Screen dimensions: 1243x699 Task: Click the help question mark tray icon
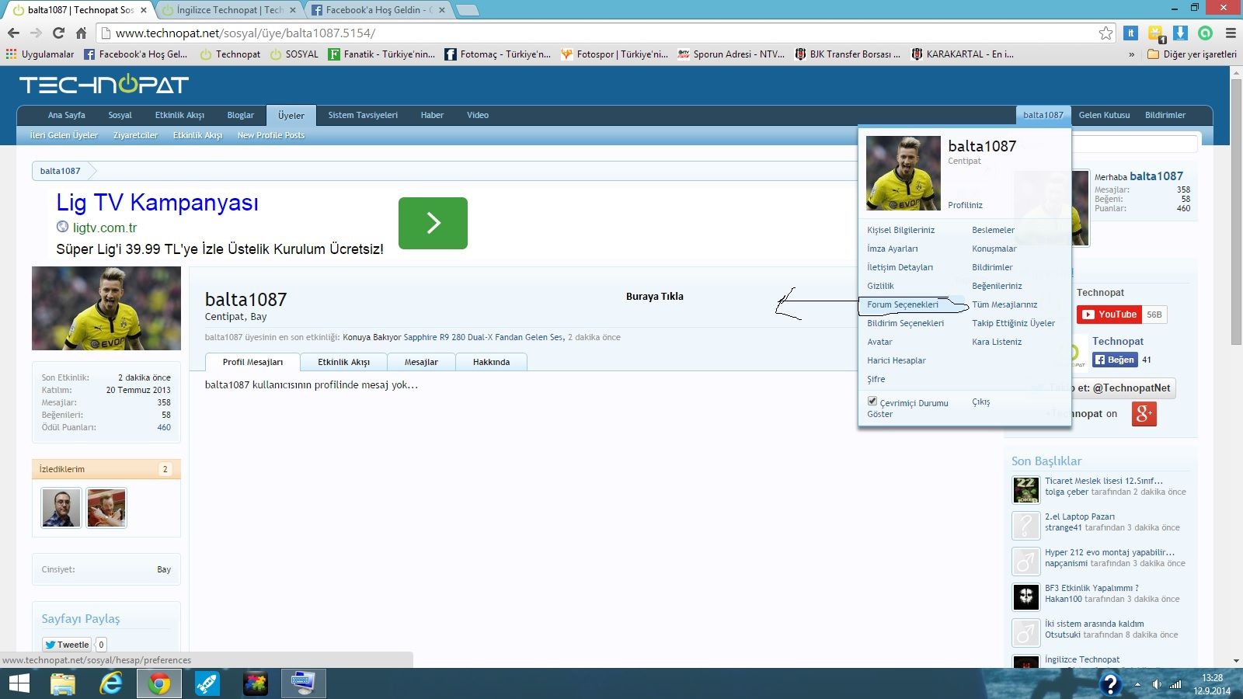[1111, 683]
